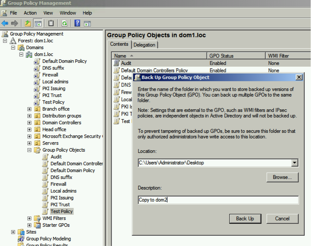311x246 pixels.
Task: Click the Up One Level folder icon
Action: [28, 23]
